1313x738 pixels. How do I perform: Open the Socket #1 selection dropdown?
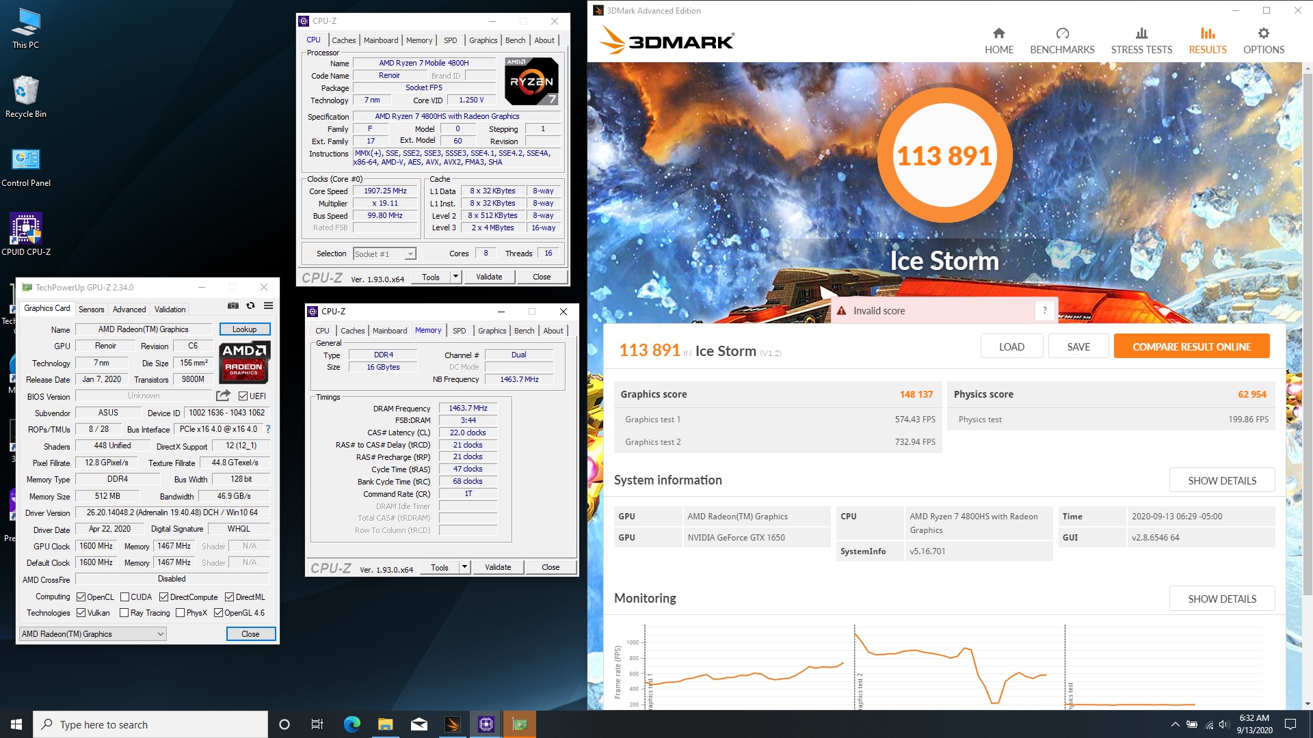[384, 254]
